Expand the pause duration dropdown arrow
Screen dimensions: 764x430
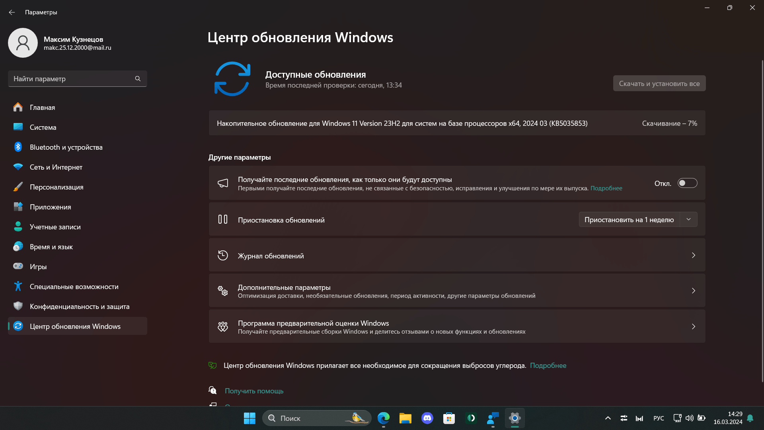click(688, 220)
